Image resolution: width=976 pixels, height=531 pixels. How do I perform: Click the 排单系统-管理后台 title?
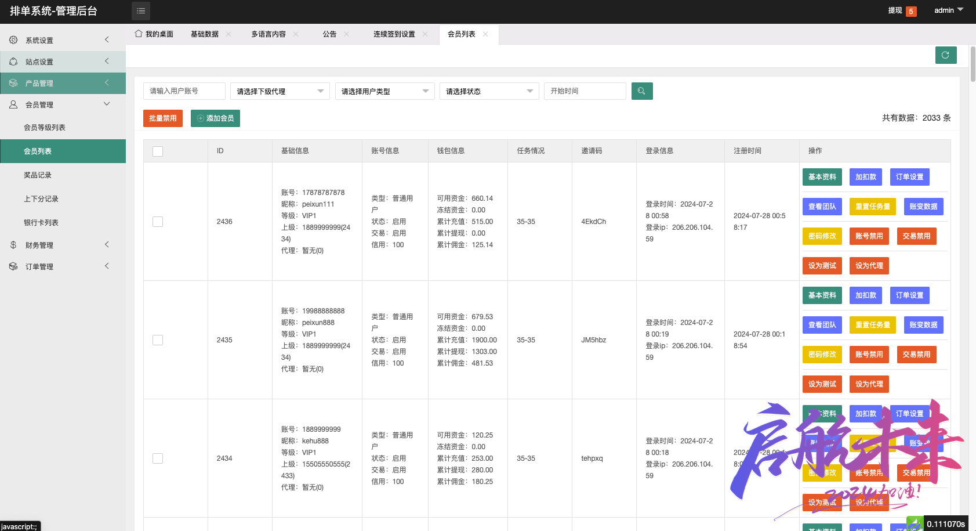click(x=53, y=11)
